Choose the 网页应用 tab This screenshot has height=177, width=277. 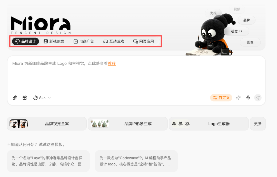coord(143,41)
